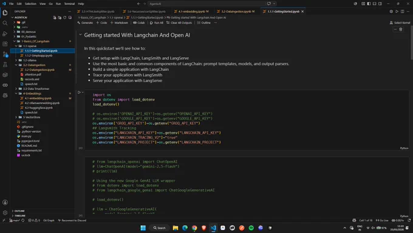Open the Run and Debug view
Screen dimensions: 413x233
pyautogui.click(x=5, y=33)
